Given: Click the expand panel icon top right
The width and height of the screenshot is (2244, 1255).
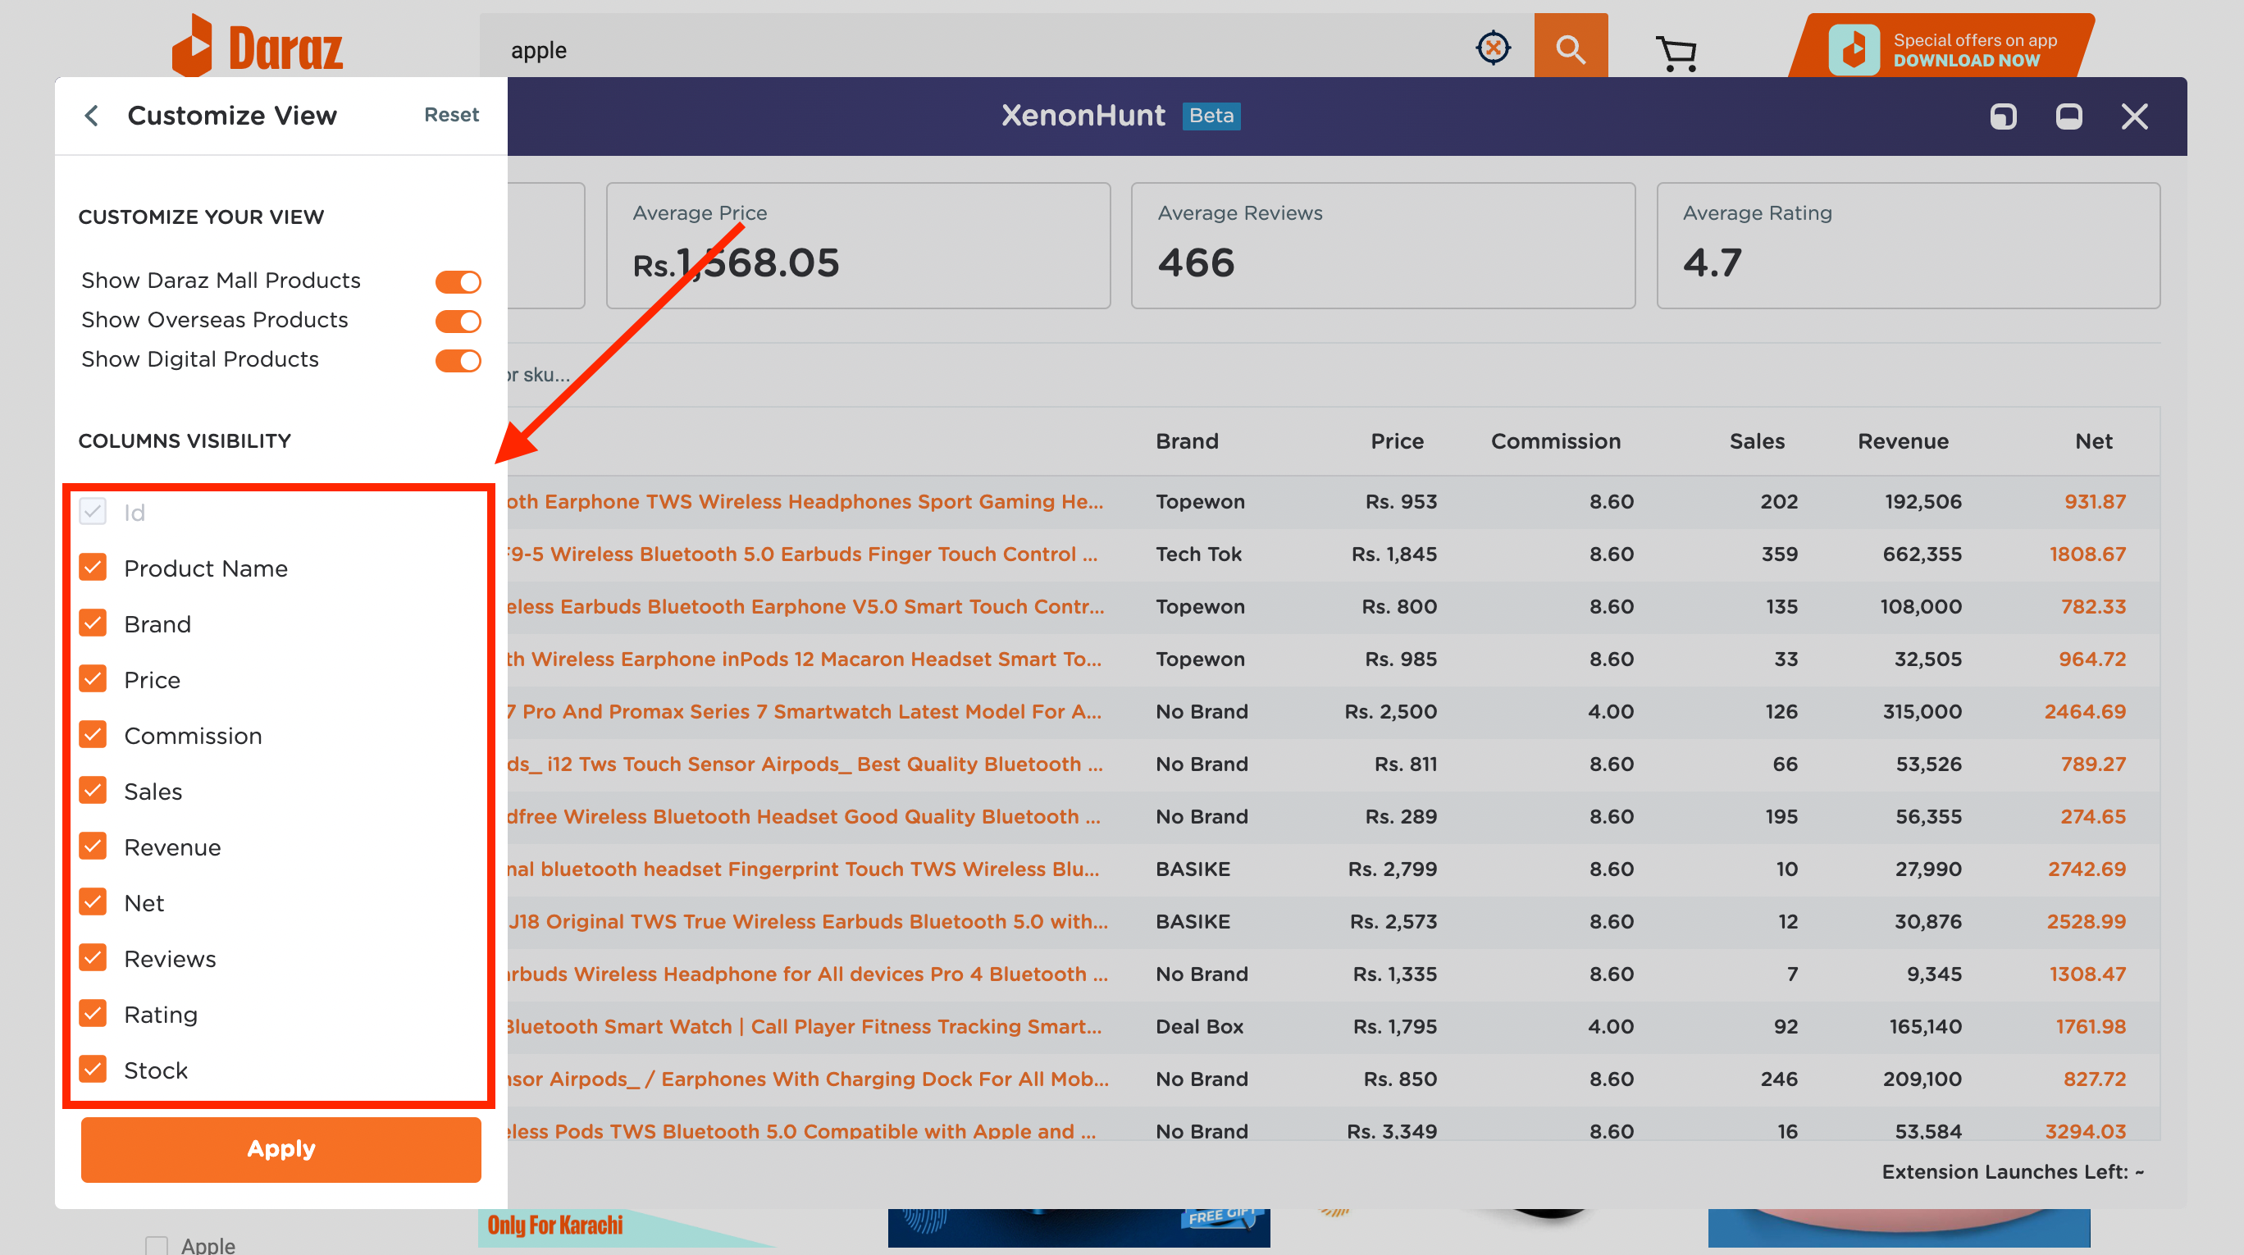Looking at the screenshot, I should coord(2005,116).
